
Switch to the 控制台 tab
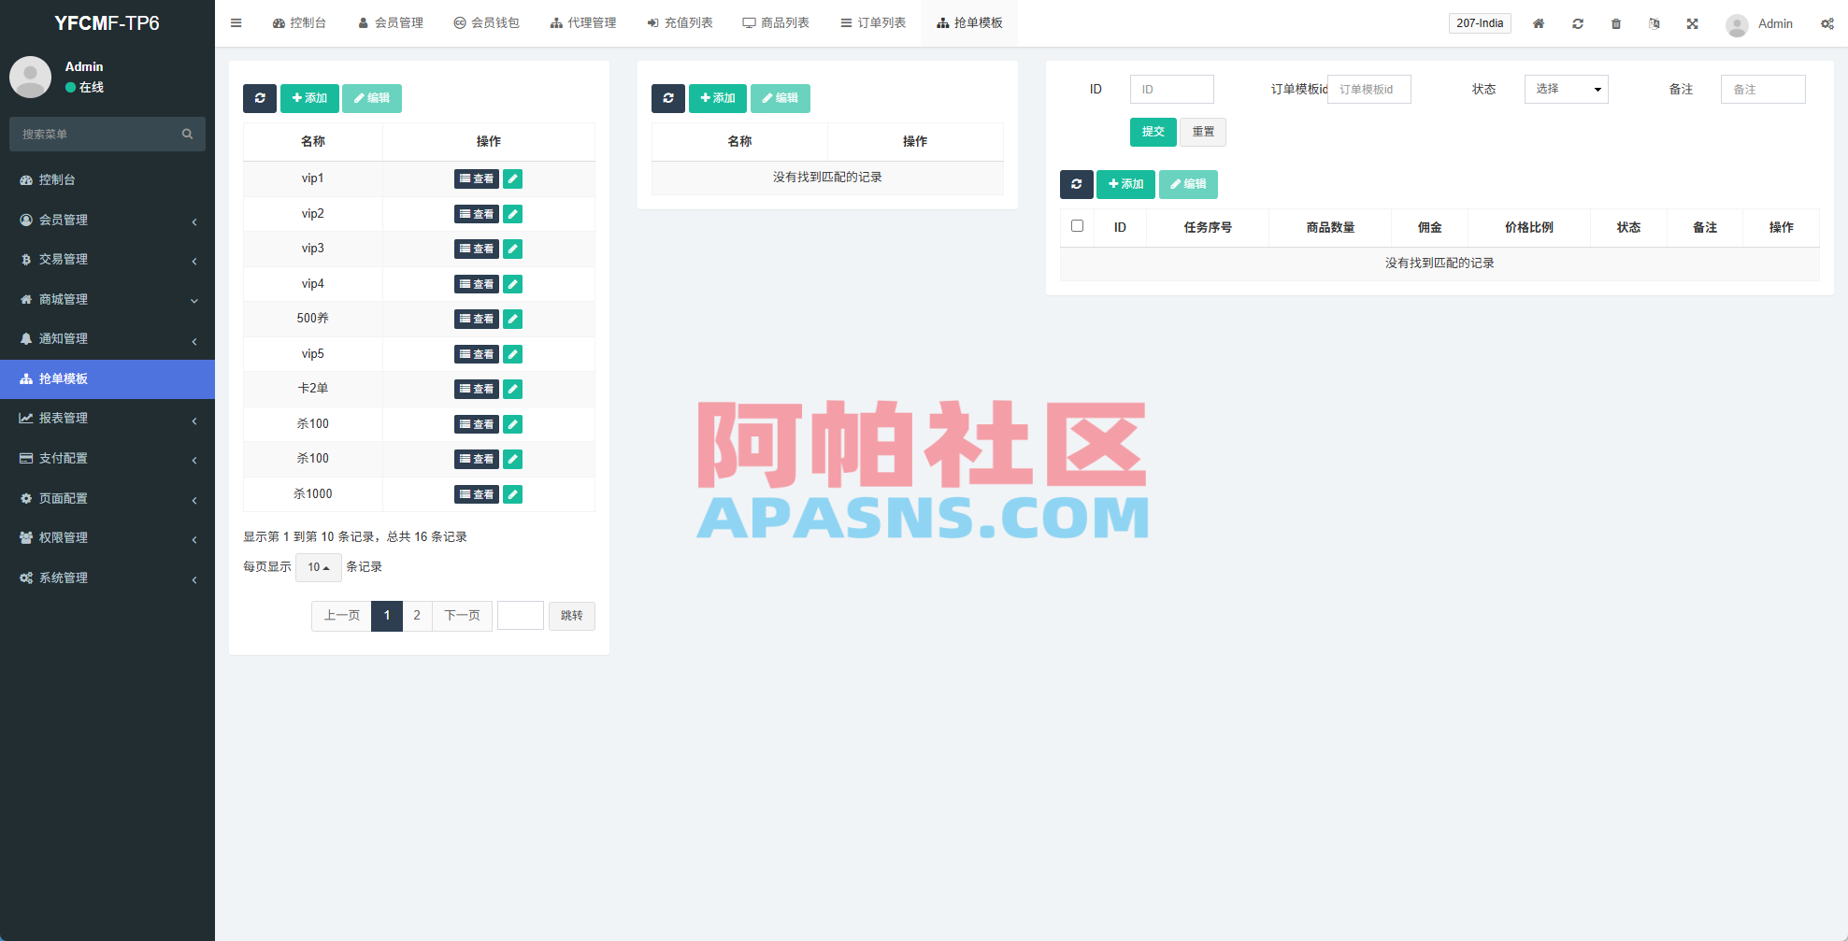click(x=299, y=23)
